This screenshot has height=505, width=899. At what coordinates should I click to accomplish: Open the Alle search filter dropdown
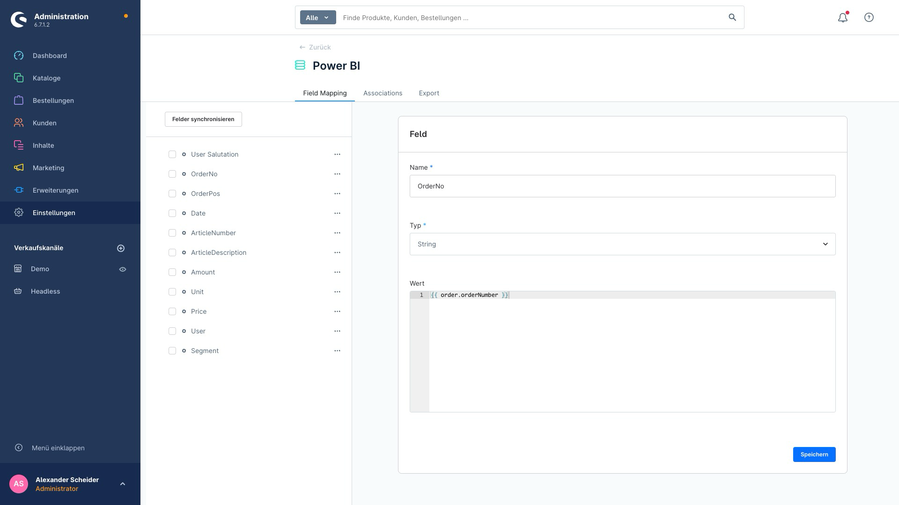[x=318, y=18]
